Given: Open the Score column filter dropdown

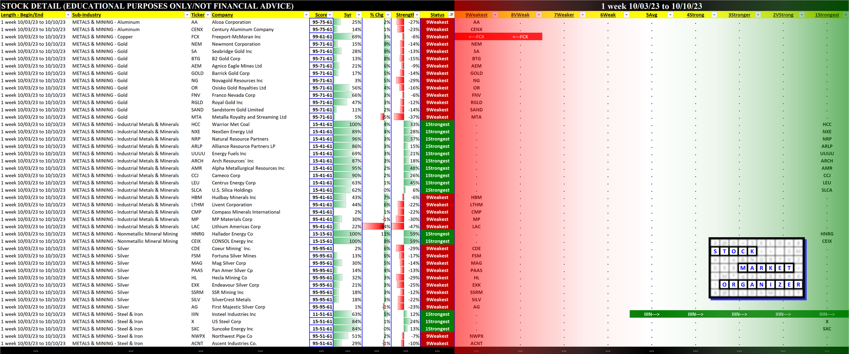Looking at the screenshot, I should pyautogui.click(x=330, y=15).
